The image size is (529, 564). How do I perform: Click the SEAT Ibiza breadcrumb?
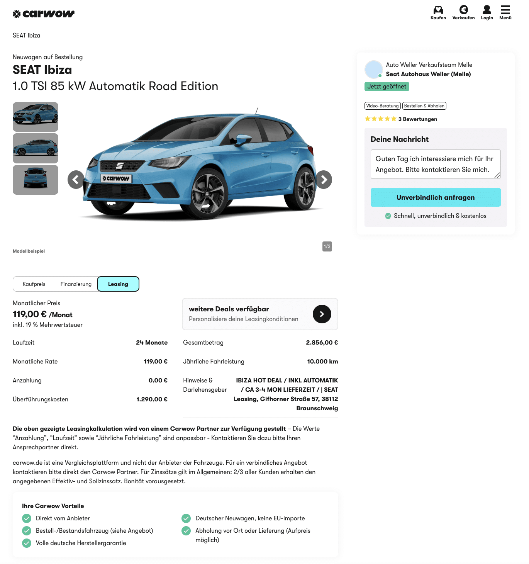pyautogui.click(x=27, y=35)
